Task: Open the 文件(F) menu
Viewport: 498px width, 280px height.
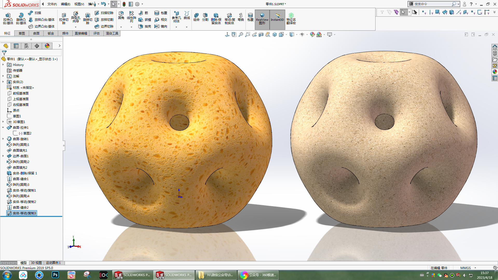Action: (x=52, y=4)
